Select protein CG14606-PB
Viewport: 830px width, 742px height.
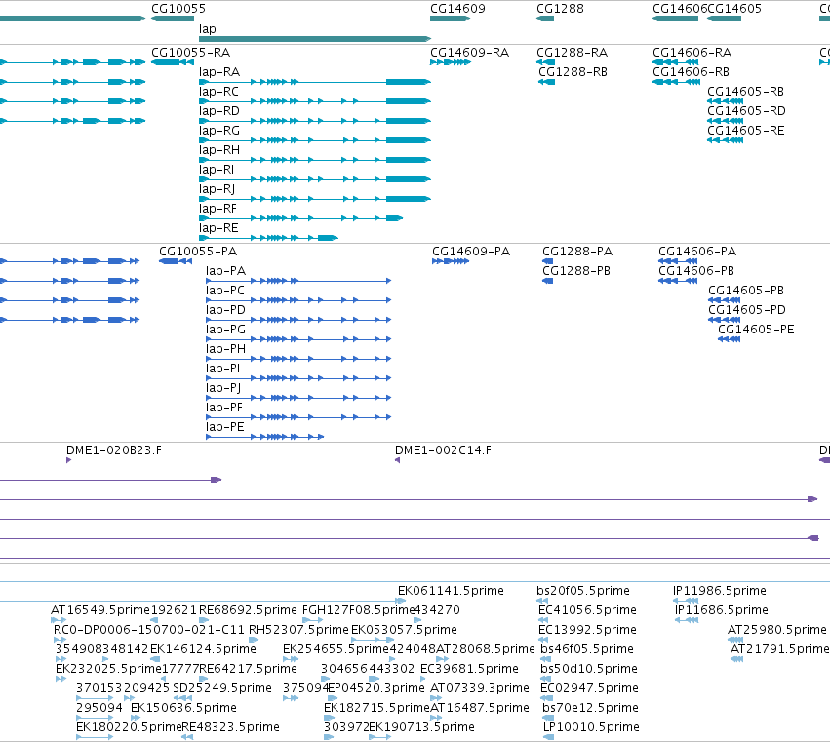pos(696,271)
